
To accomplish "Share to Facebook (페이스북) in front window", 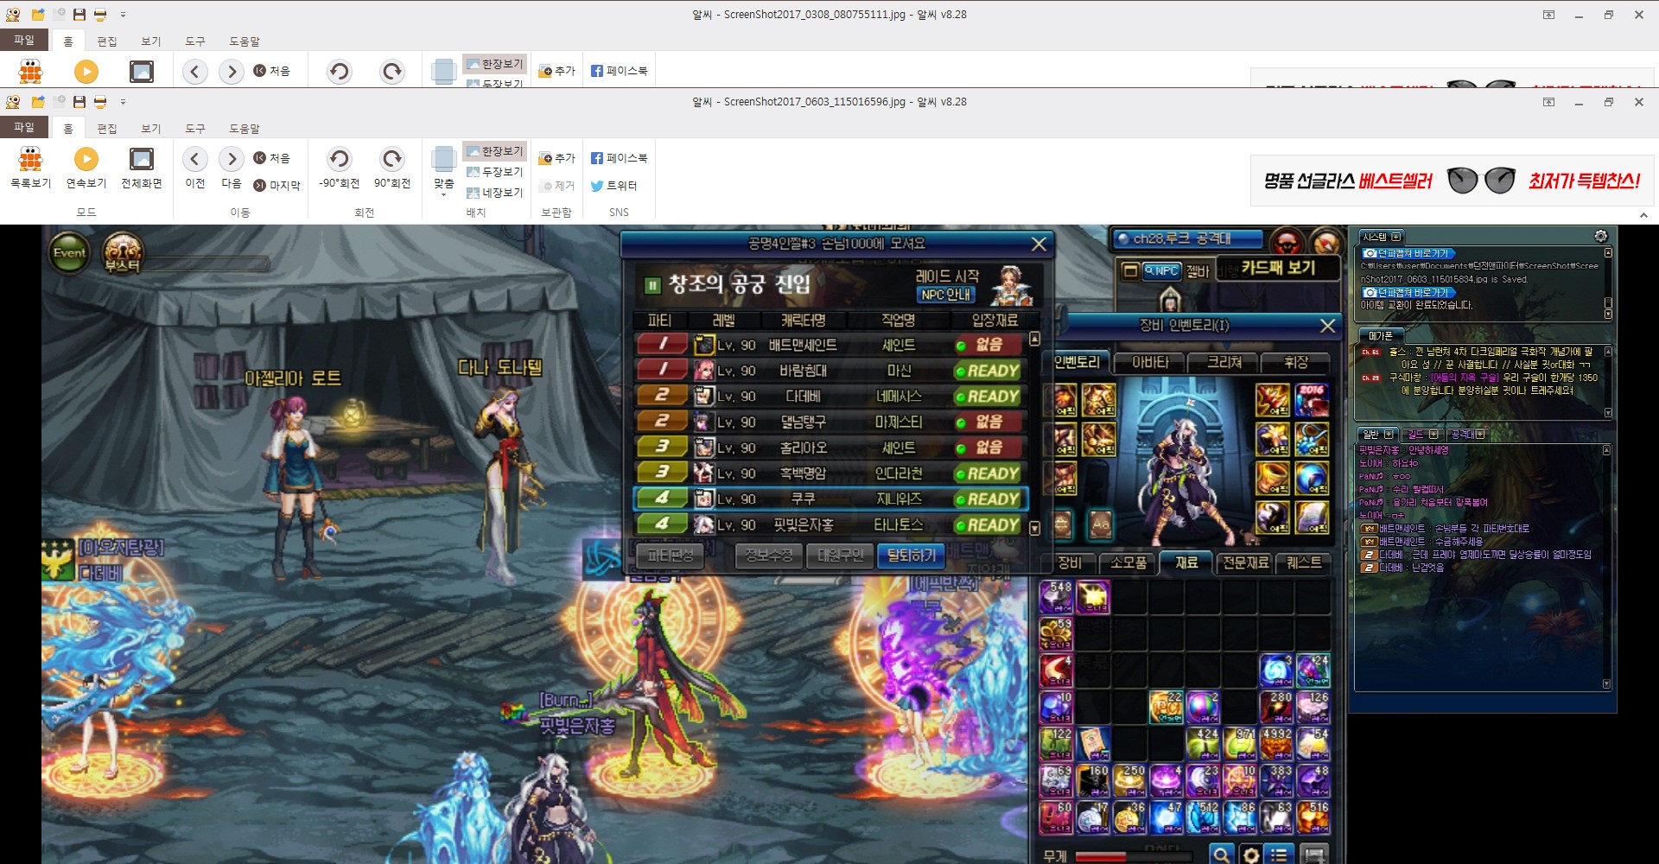I will tap(619, 158).
